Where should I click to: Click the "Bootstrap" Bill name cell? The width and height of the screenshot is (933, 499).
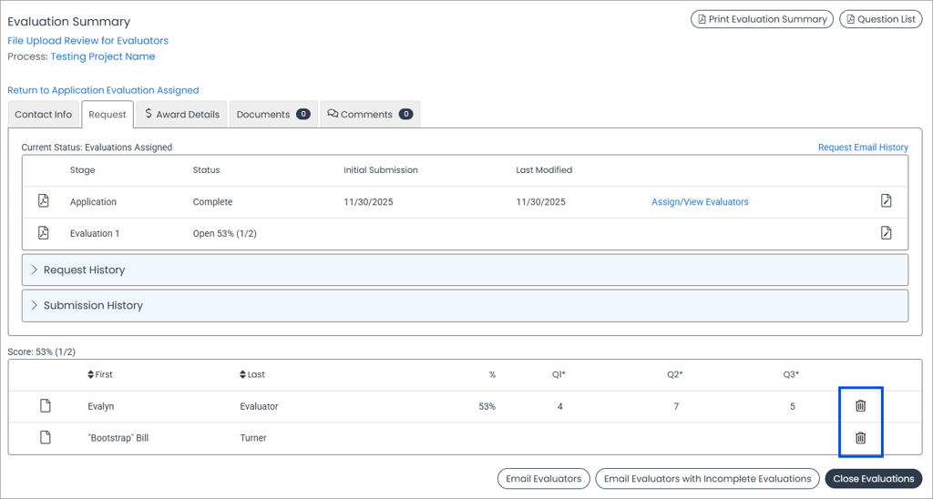118,438
